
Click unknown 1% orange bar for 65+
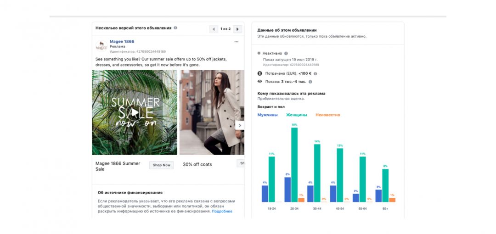[x=392, y=200]
